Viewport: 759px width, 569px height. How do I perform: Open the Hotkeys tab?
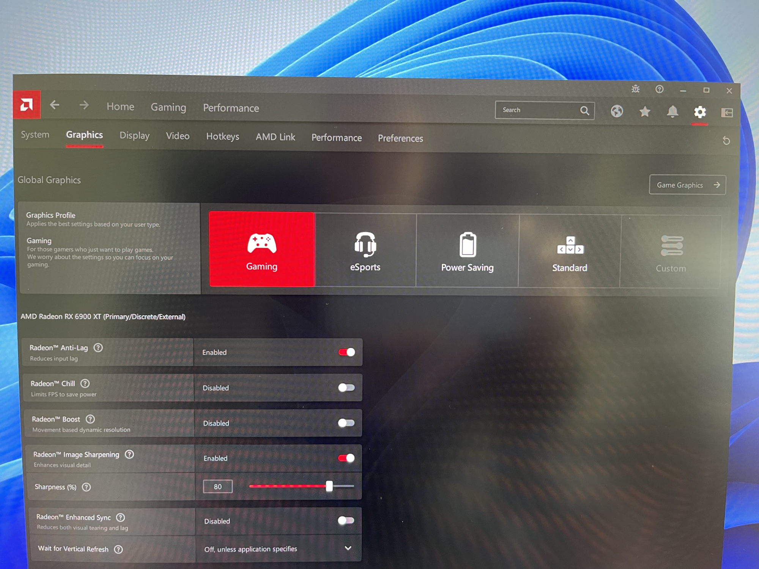(222, 137)
